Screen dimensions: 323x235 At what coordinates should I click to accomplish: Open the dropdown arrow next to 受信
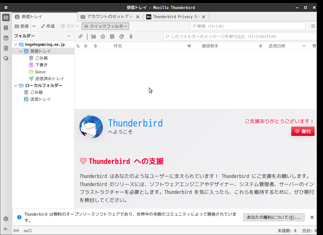click(34, 26)
